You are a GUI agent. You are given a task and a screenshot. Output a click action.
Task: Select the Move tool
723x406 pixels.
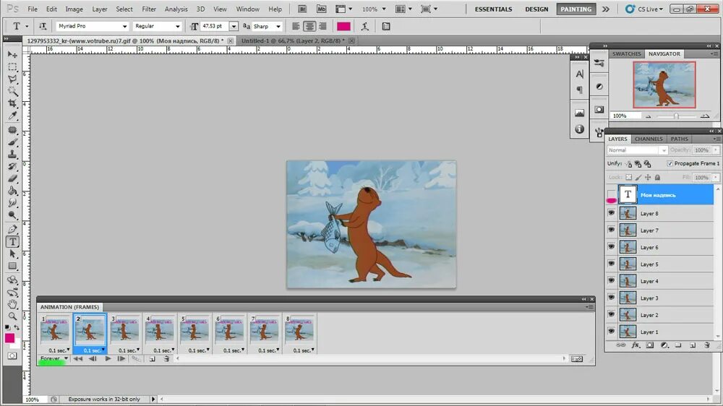point(12,55)
